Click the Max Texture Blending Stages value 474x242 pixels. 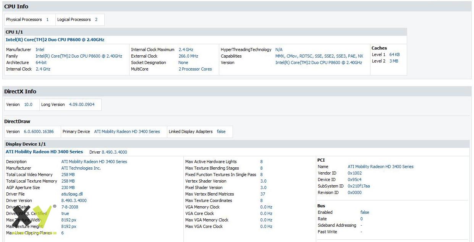tap(262, 168)
